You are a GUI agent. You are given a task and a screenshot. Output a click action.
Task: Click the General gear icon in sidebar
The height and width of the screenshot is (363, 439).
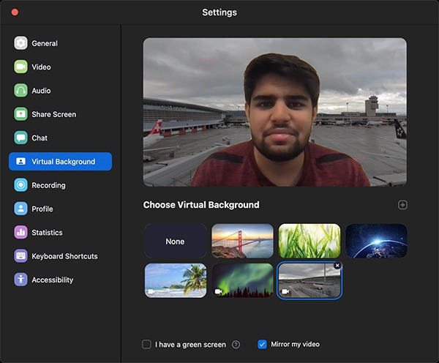click(x=20, y=43)
